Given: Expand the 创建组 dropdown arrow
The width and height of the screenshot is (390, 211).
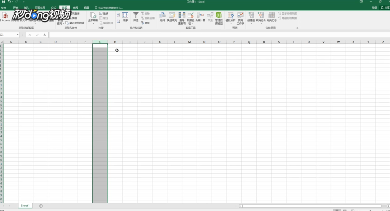Looking at the screenshot, I should [x=251, y=24].
